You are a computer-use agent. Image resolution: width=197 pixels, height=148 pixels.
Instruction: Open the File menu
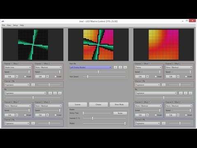(x=3, y=25)
